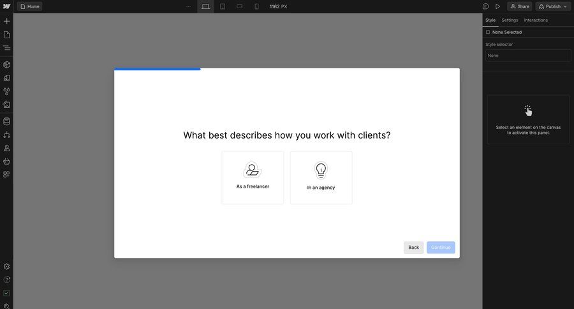This screenshot has width=574, height=309.
Task: Open the comments bubble icon
Action: 486,6
